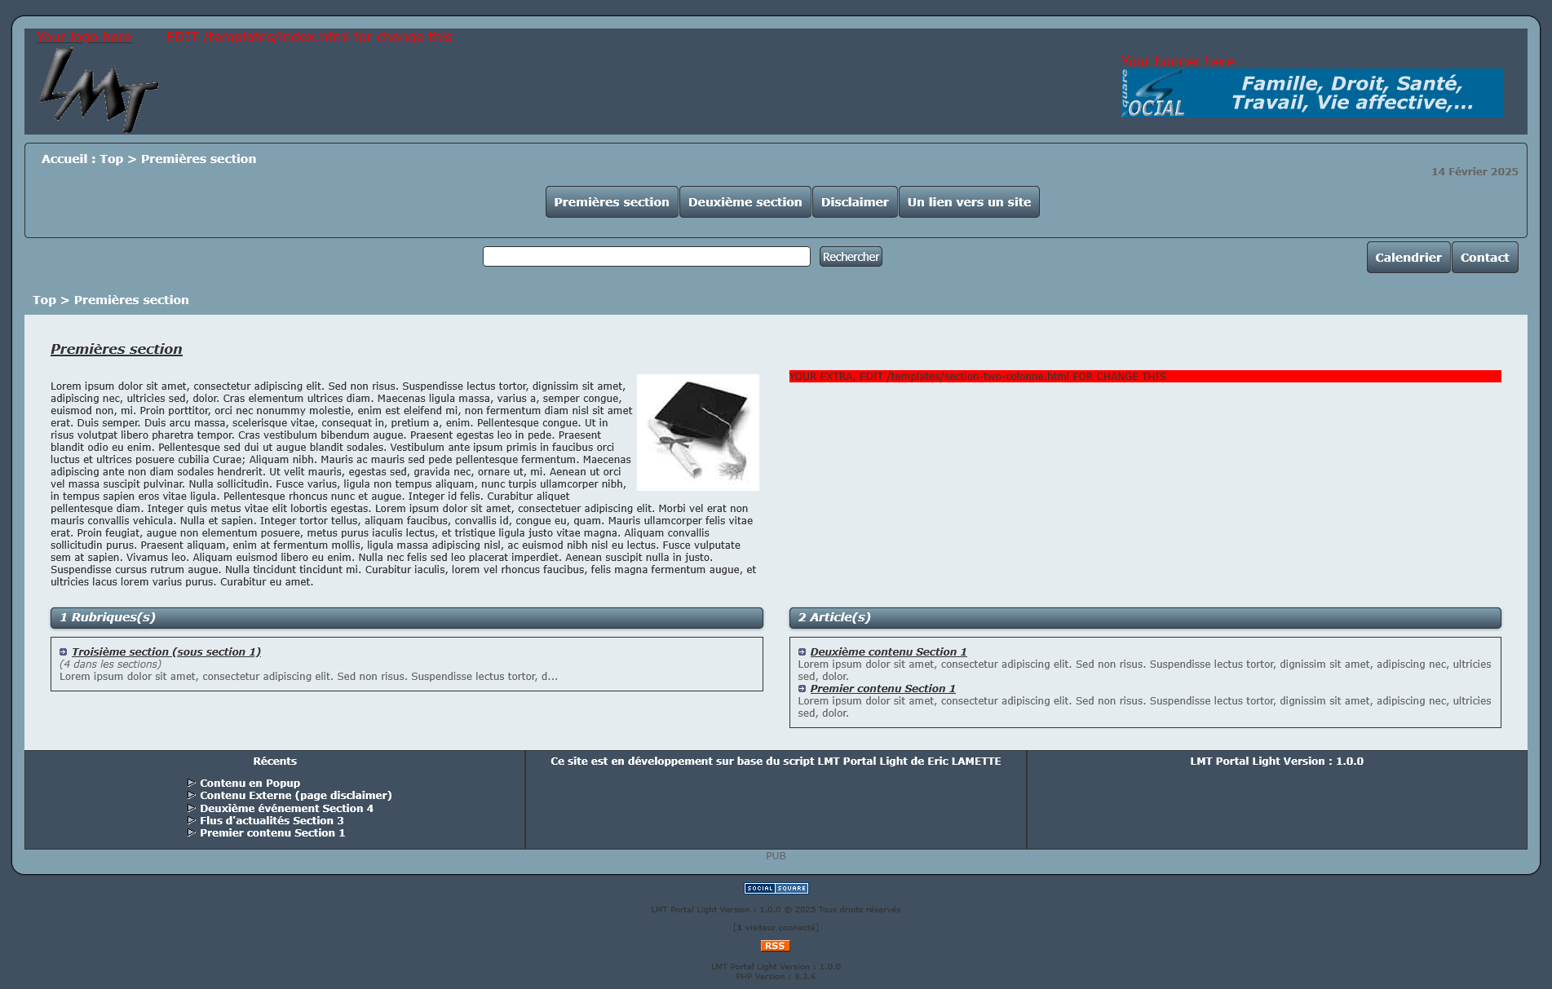Open the Calendrier page

click(x=1408, y=258)
